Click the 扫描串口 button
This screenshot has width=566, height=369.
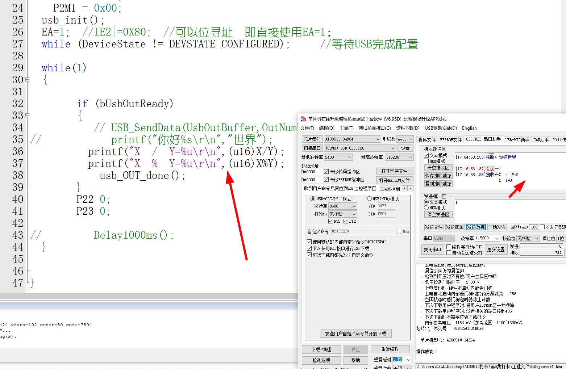(x=312, y=148)
